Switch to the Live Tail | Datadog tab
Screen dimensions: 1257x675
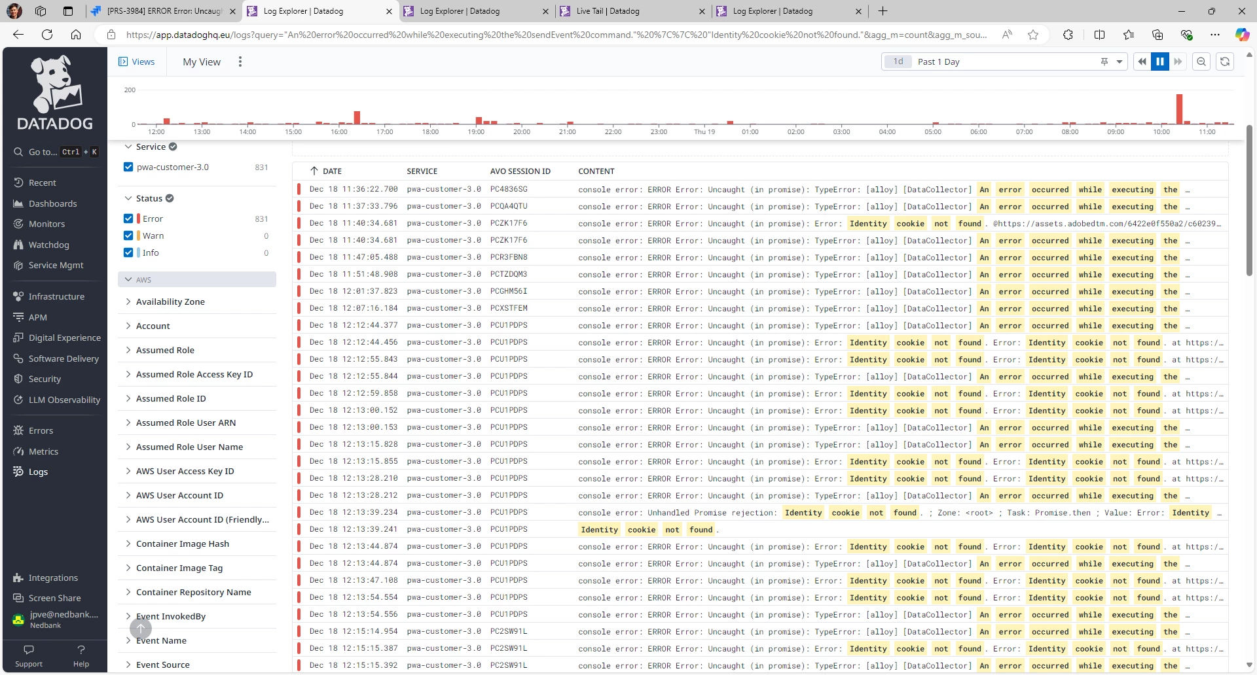point(633,11)
